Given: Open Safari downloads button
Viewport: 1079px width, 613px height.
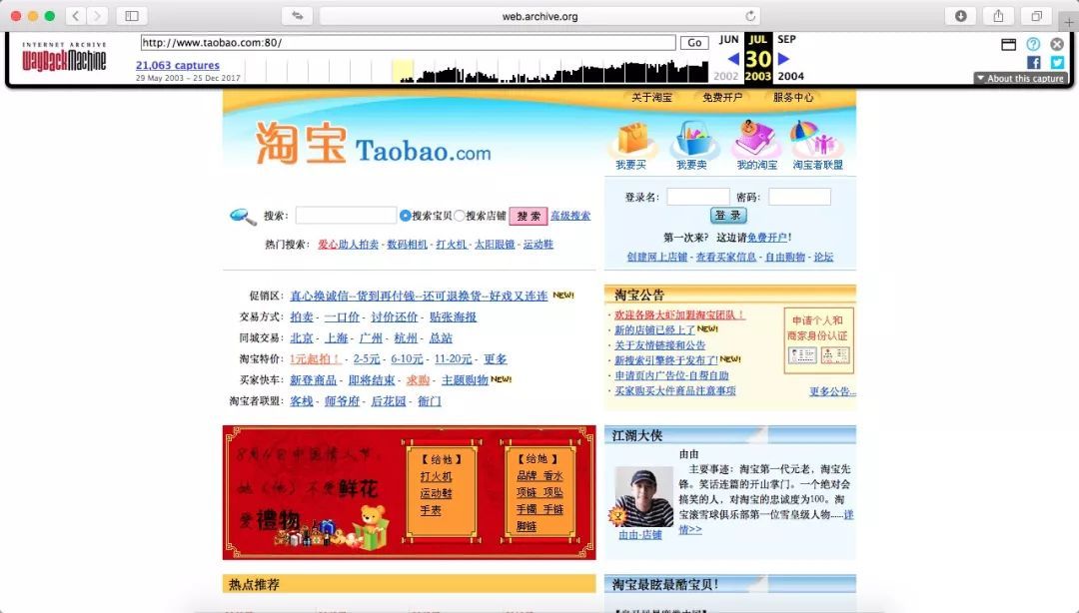Looking at the screenshot, I should click(961, 16).
